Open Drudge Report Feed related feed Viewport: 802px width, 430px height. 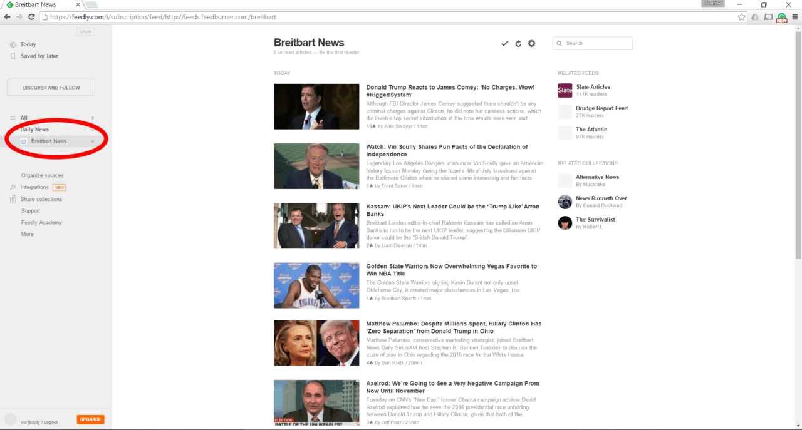(x=601, y=108)
